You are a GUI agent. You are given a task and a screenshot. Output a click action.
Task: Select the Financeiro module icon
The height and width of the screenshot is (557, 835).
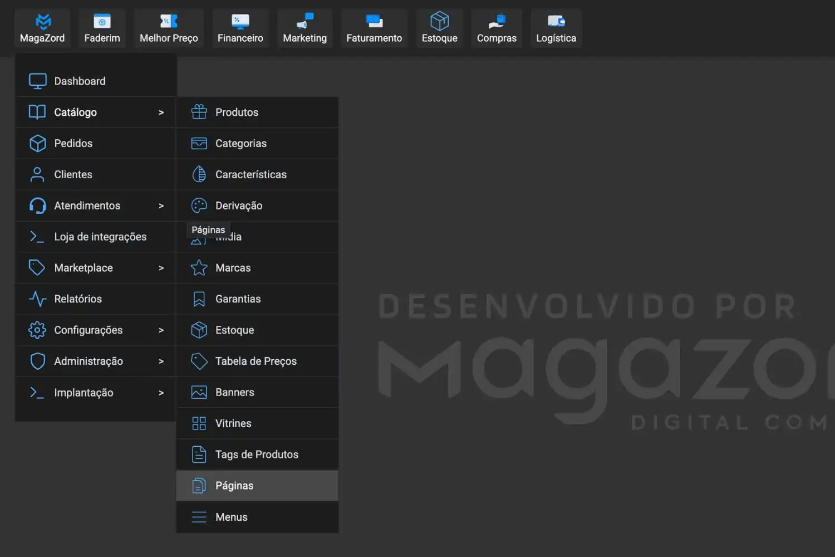(x=240, y=21)
